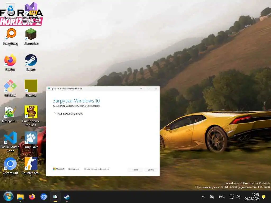
Task: Open File Explorer from the taskbar
Action: point(20,197)
